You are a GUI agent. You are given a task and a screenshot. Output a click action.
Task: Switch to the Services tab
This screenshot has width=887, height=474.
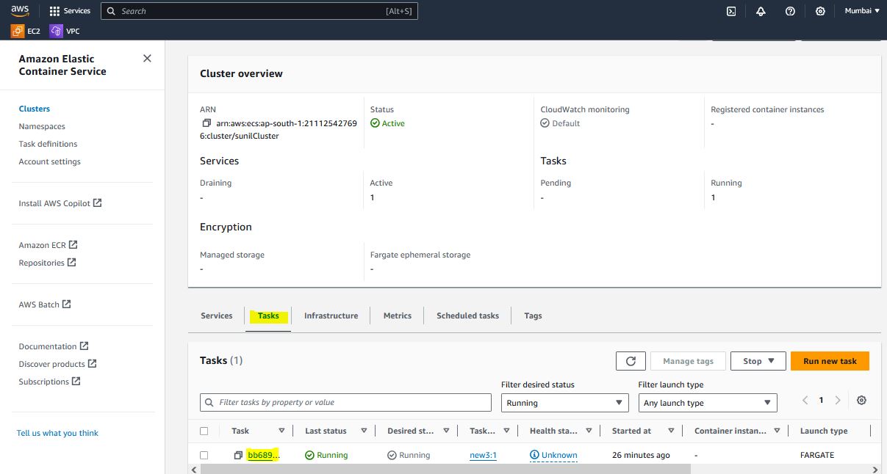(x=217, y=316)
